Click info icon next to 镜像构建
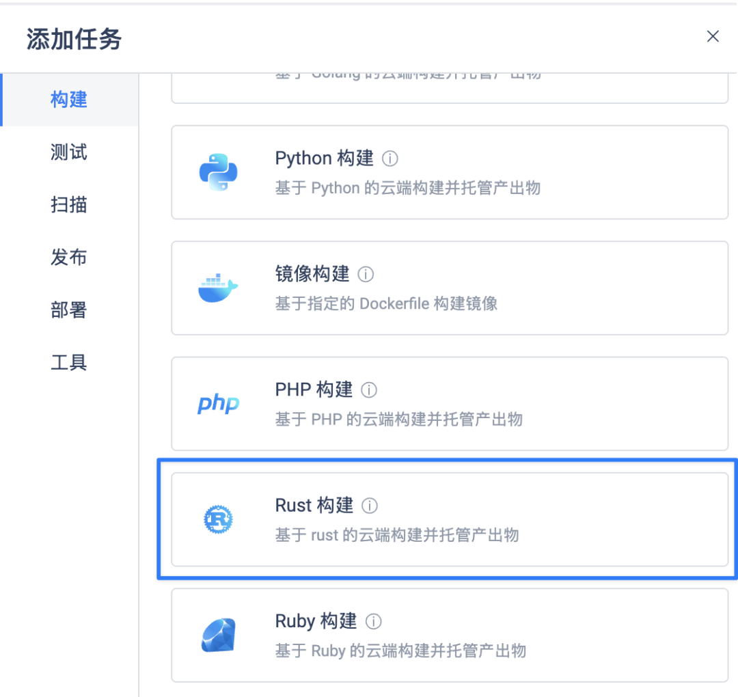 coord(366,275)
